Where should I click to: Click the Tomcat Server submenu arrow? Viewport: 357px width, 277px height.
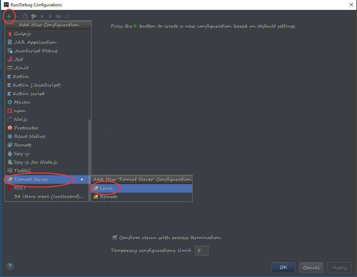82,180
